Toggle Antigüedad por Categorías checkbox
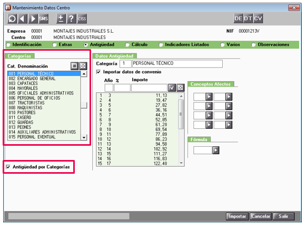306x226 pixels. pyautogui.click(x=8, y=167)
